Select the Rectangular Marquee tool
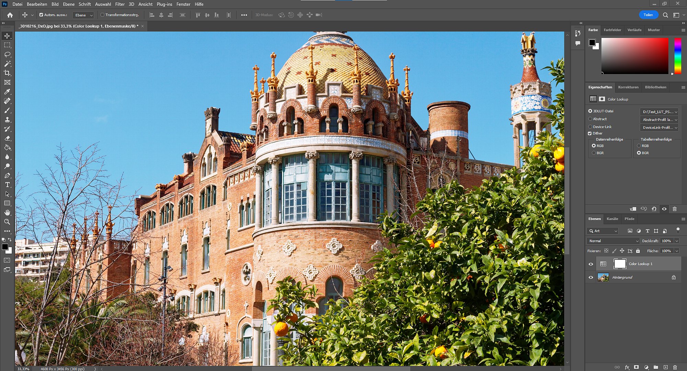Screen dimensions: 687x371 [7, 45]
